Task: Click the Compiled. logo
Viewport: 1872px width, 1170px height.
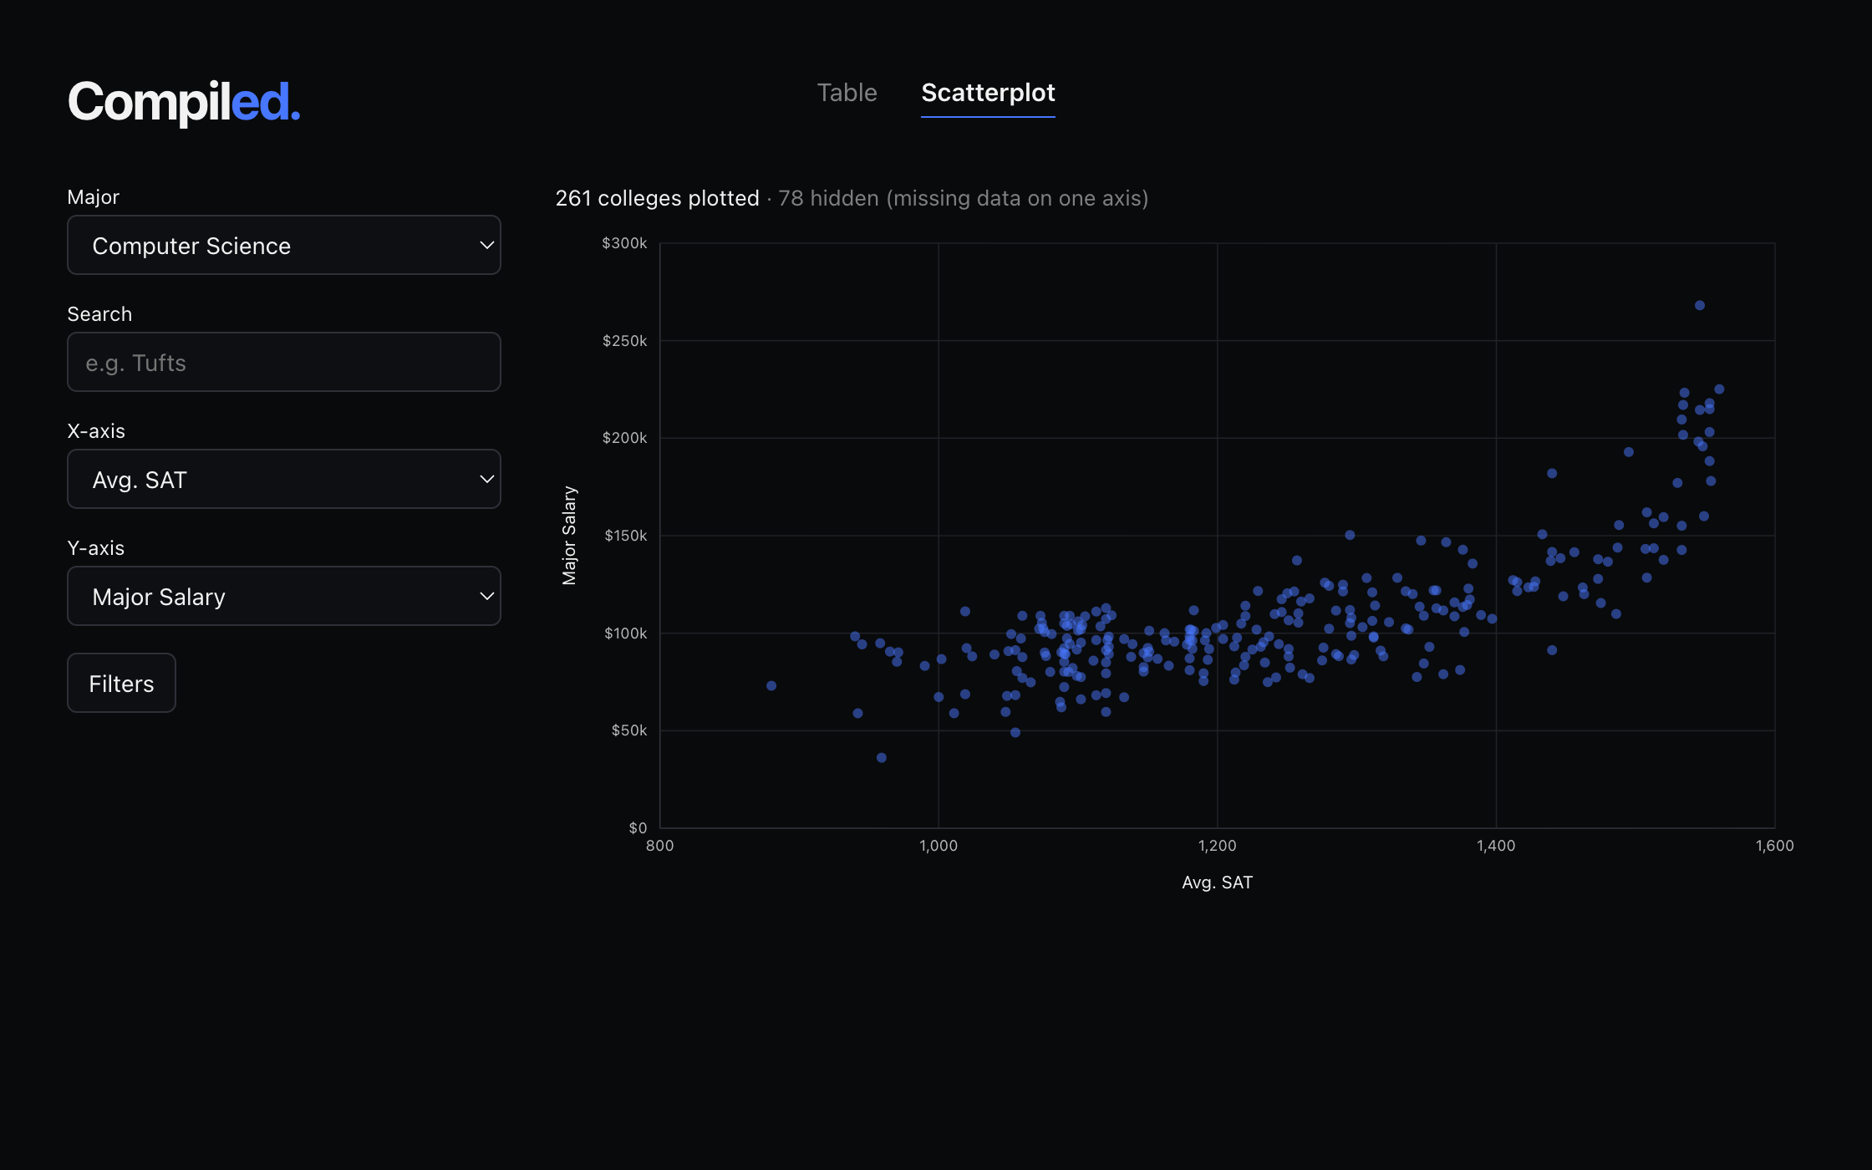Action: click(x=184, y=102)
